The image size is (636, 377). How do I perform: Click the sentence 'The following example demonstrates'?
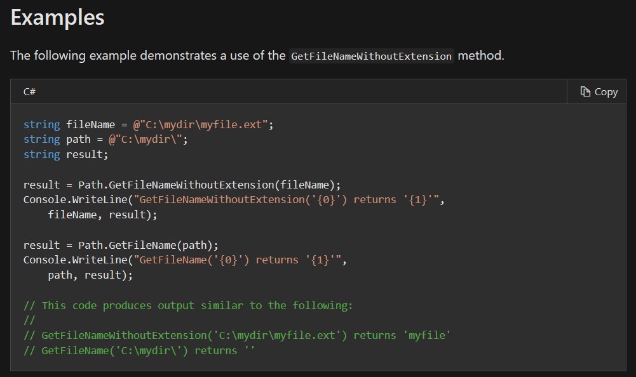pyautogui.click(x=257, y=56)
